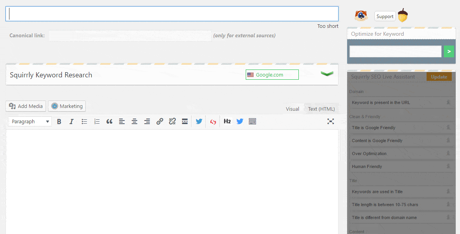This screenshot has width=460, height=234.
Task: Click the acorn icon beside Support
Action: coord(403,16)
